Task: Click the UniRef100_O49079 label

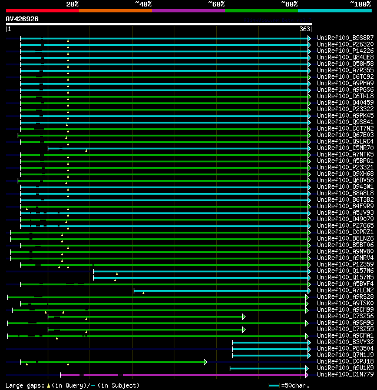Action: [345, 219]
